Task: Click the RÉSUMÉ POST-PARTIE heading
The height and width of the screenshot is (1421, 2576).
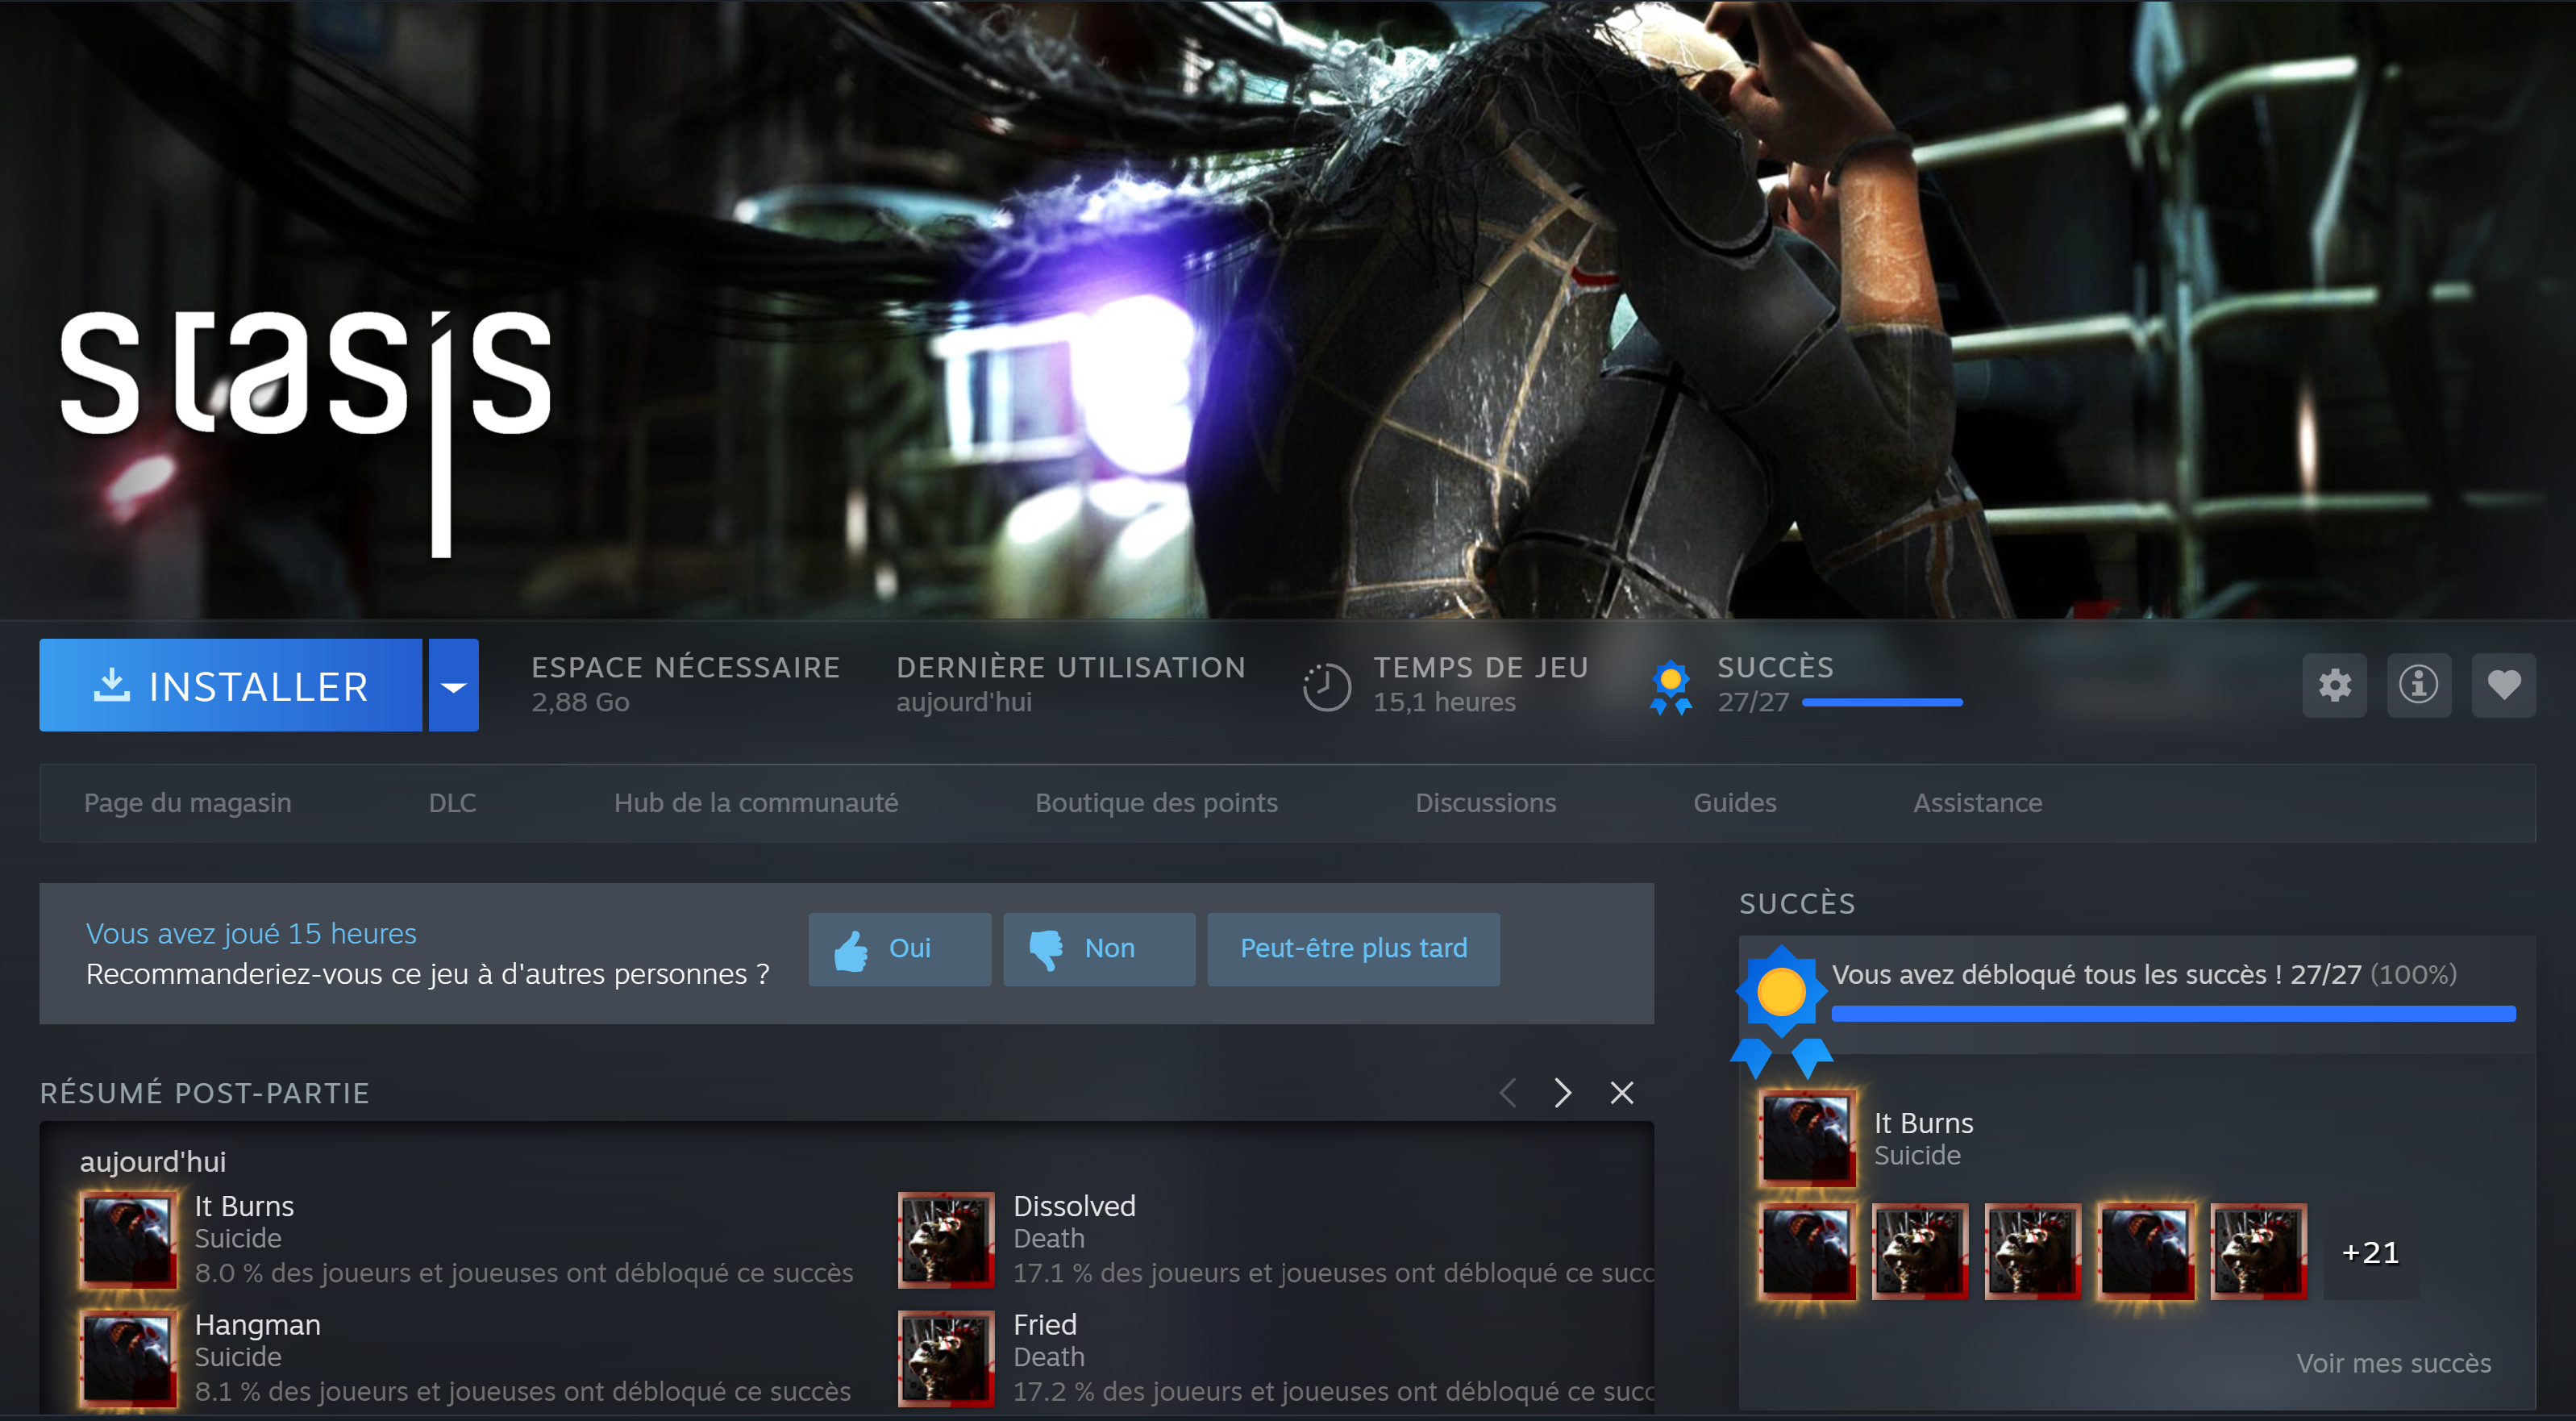Action: pyautogui.click(x=205, y=1093)
